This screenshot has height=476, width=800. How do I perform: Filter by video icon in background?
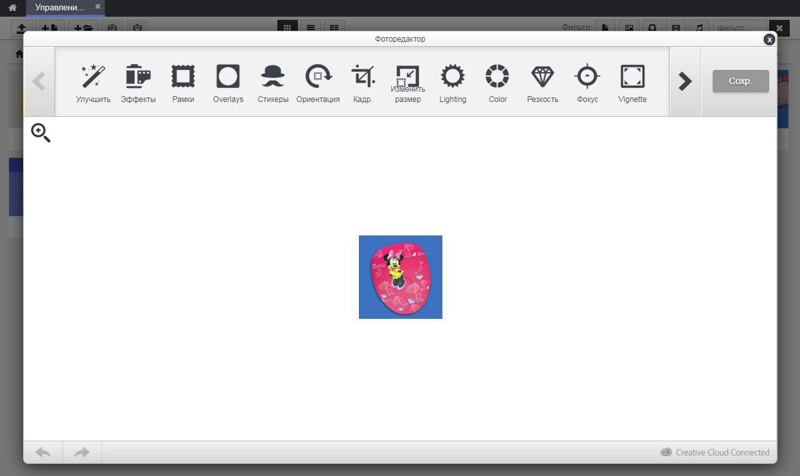click(x=675, y=28)
